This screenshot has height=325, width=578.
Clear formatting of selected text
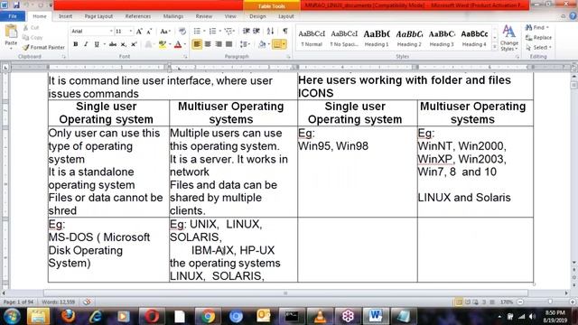point(182,32)
